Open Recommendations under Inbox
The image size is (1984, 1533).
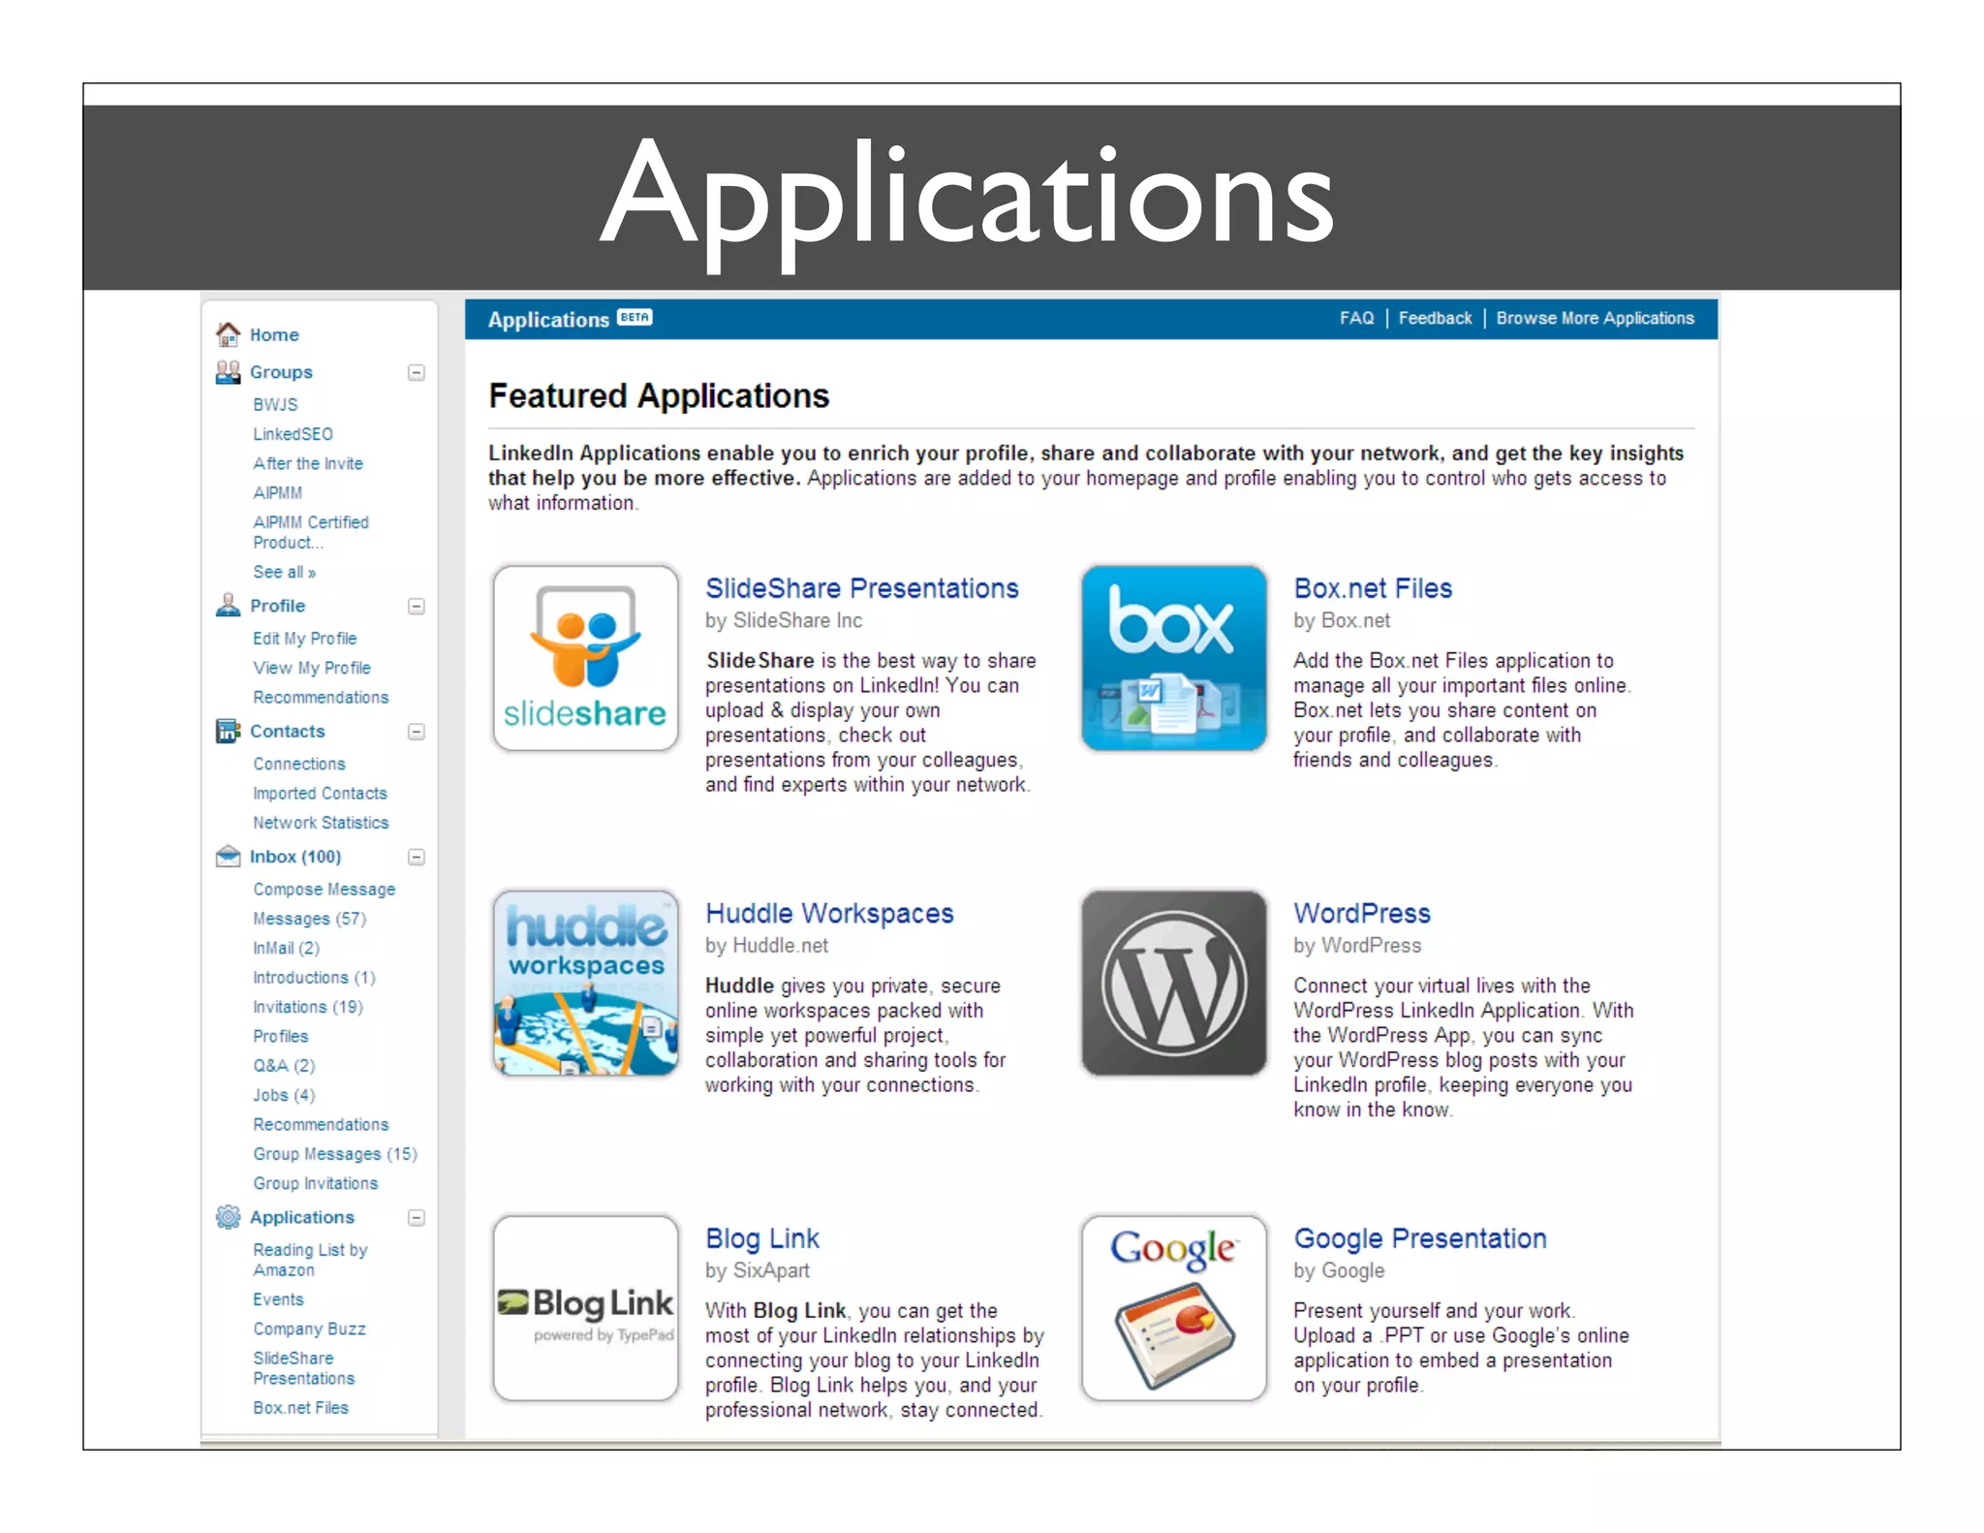[x=321, y=1124]
